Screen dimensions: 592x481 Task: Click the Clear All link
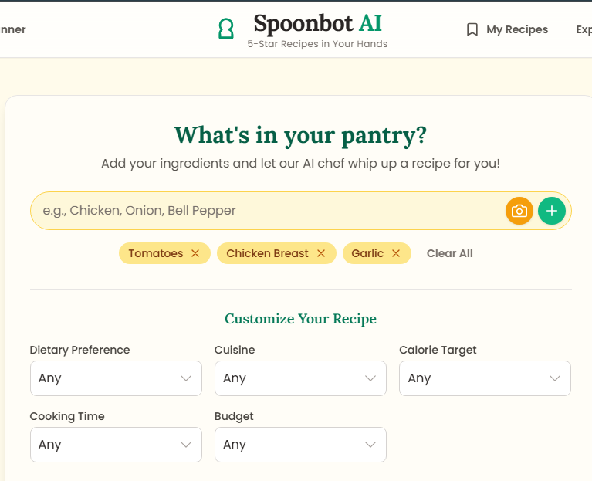pyautogui.click(x=450, y=253)
